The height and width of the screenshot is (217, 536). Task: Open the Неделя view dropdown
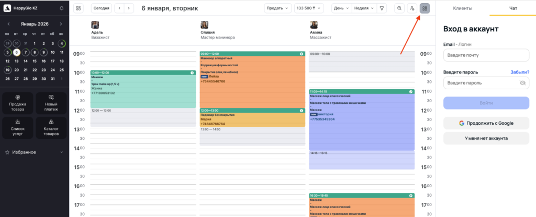tap(364, 8)
